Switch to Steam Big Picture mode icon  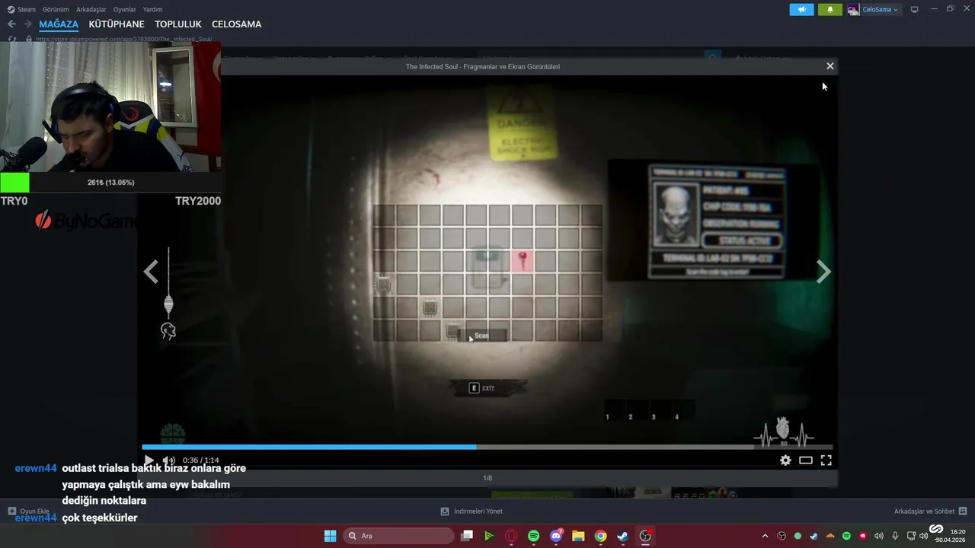915,9
